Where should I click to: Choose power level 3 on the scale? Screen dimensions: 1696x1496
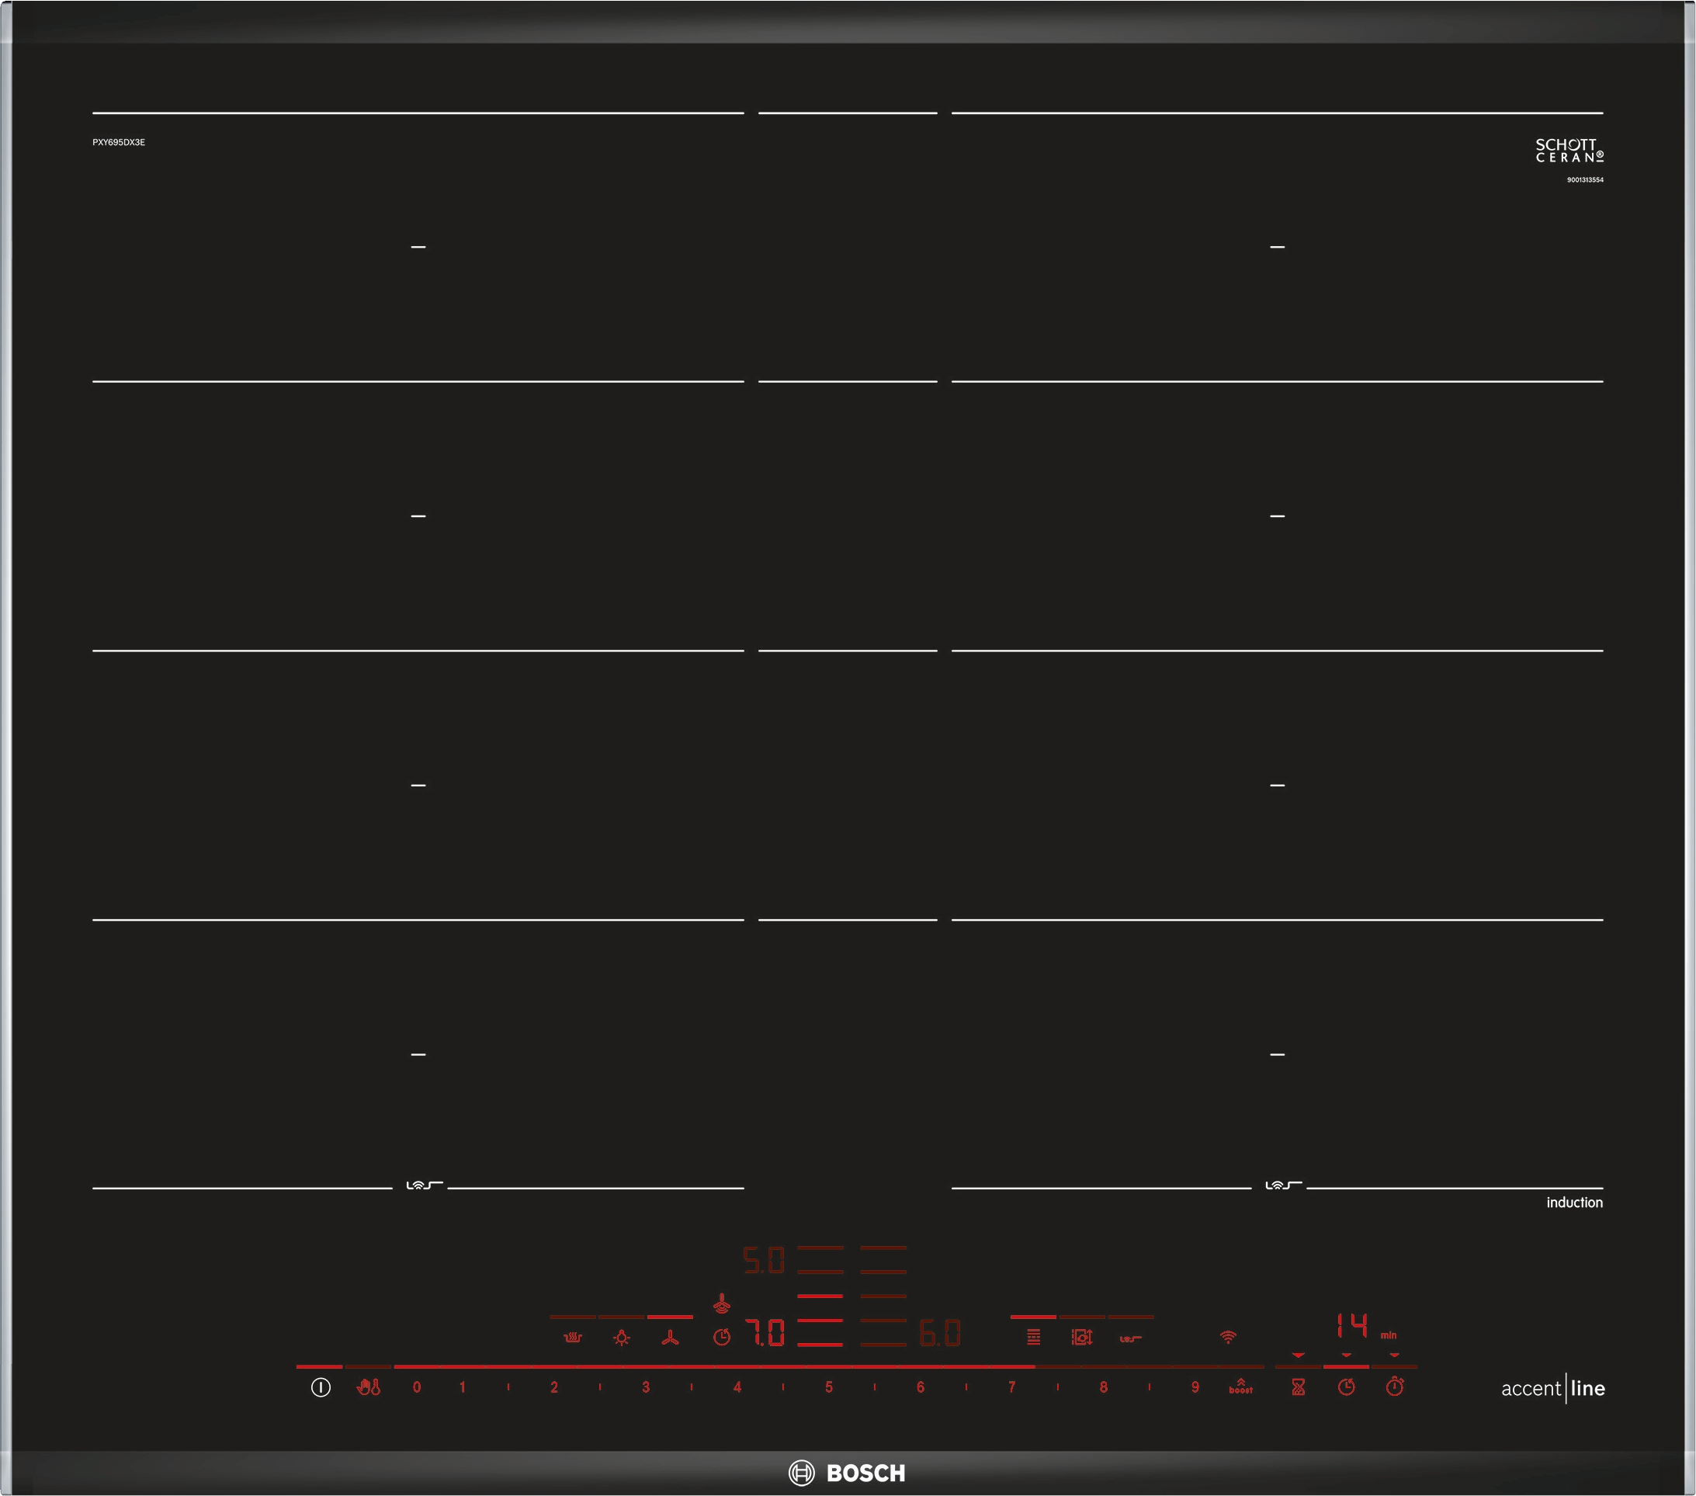click(646, 1387)
